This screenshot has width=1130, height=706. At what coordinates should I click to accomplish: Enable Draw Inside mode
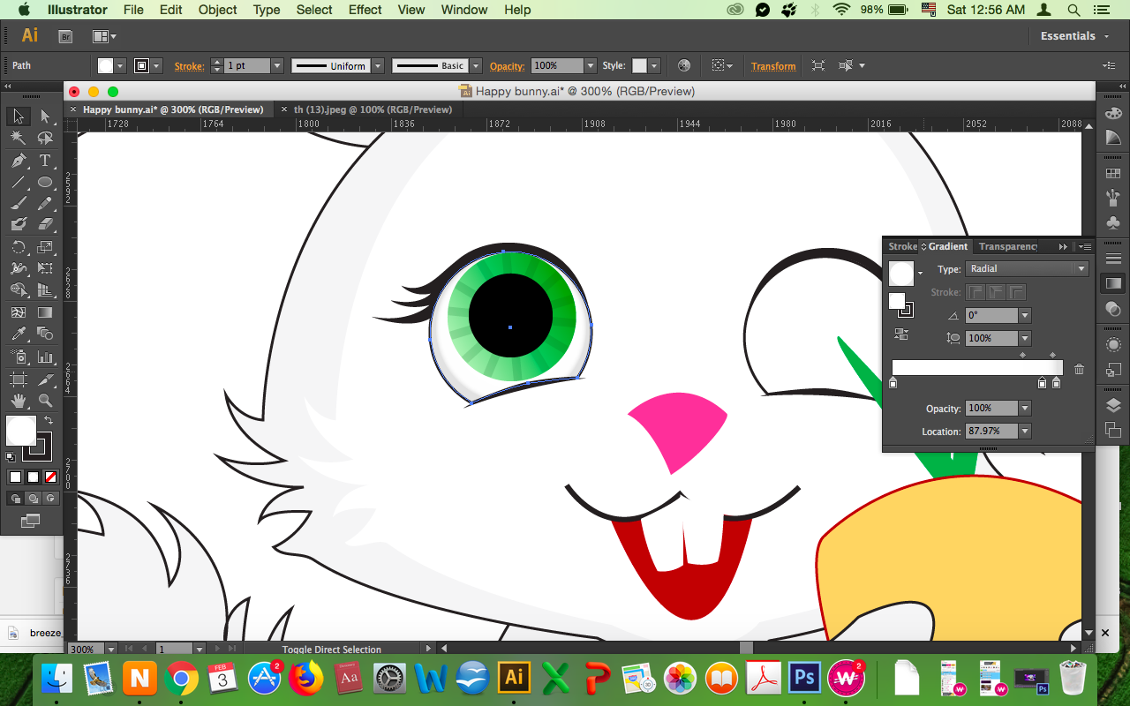[x=51, y=499]
